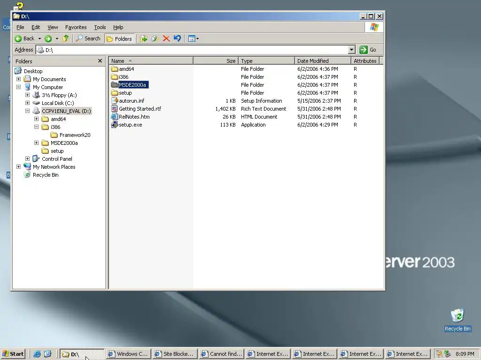481x360 pixels.
Task: Switch to the Windows C... taskbar button
Action: 128,354
